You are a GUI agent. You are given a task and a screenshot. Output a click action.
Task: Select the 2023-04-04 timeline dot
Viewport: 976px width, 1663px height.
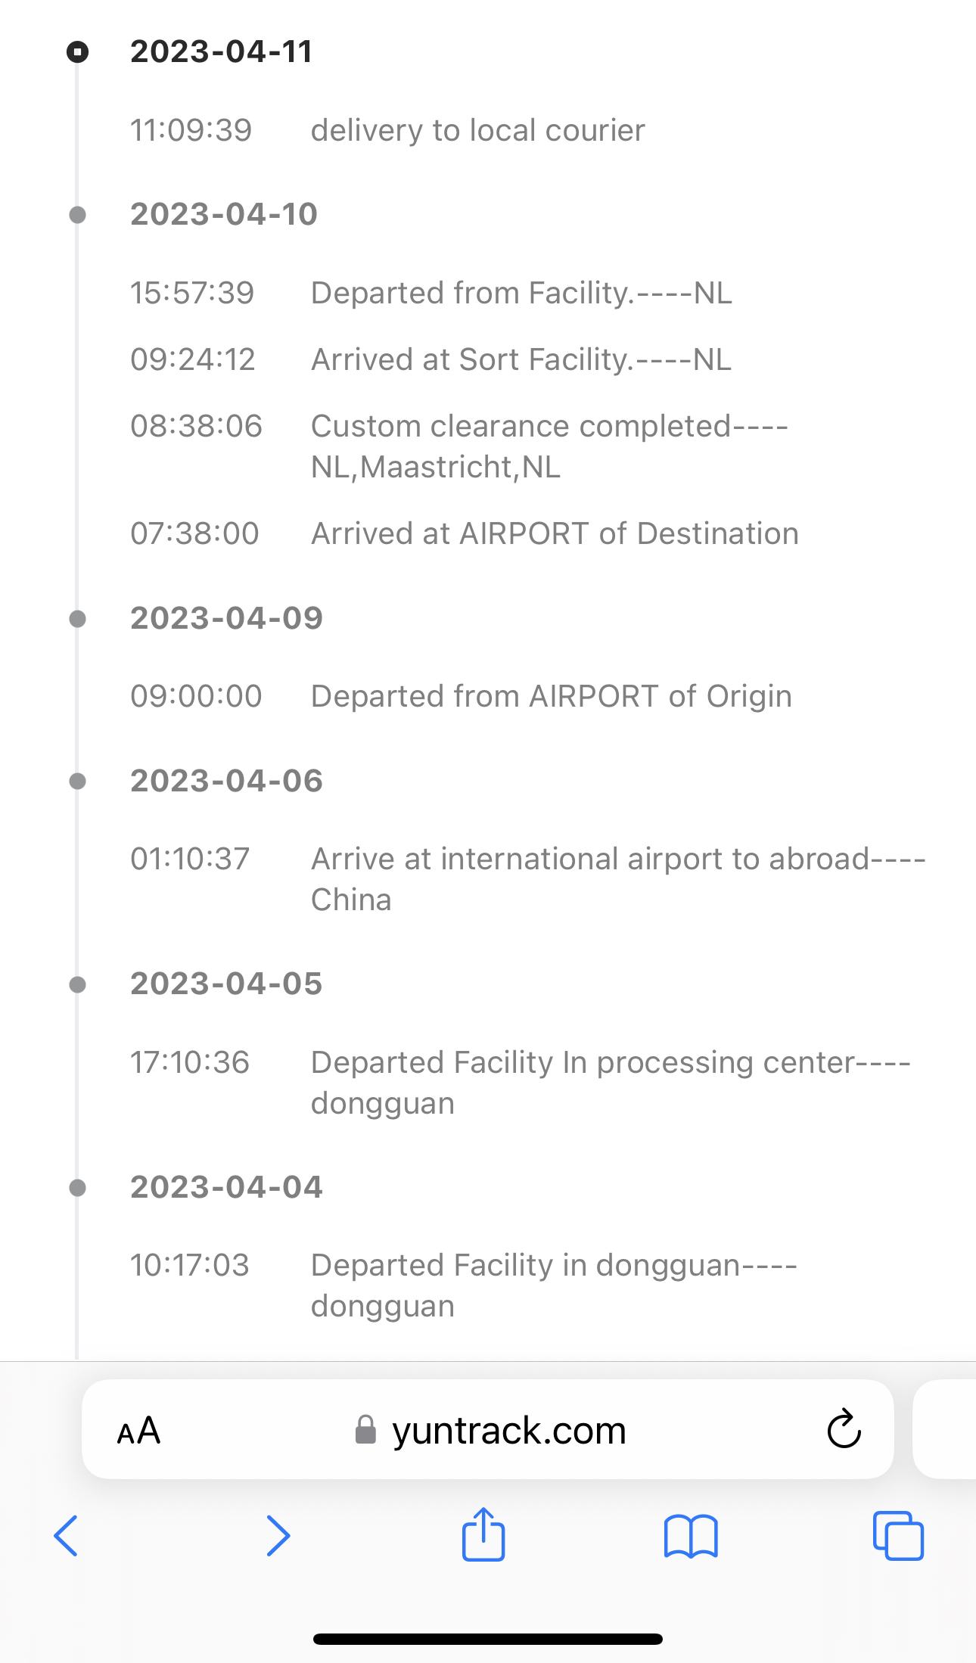point(77,1187)
